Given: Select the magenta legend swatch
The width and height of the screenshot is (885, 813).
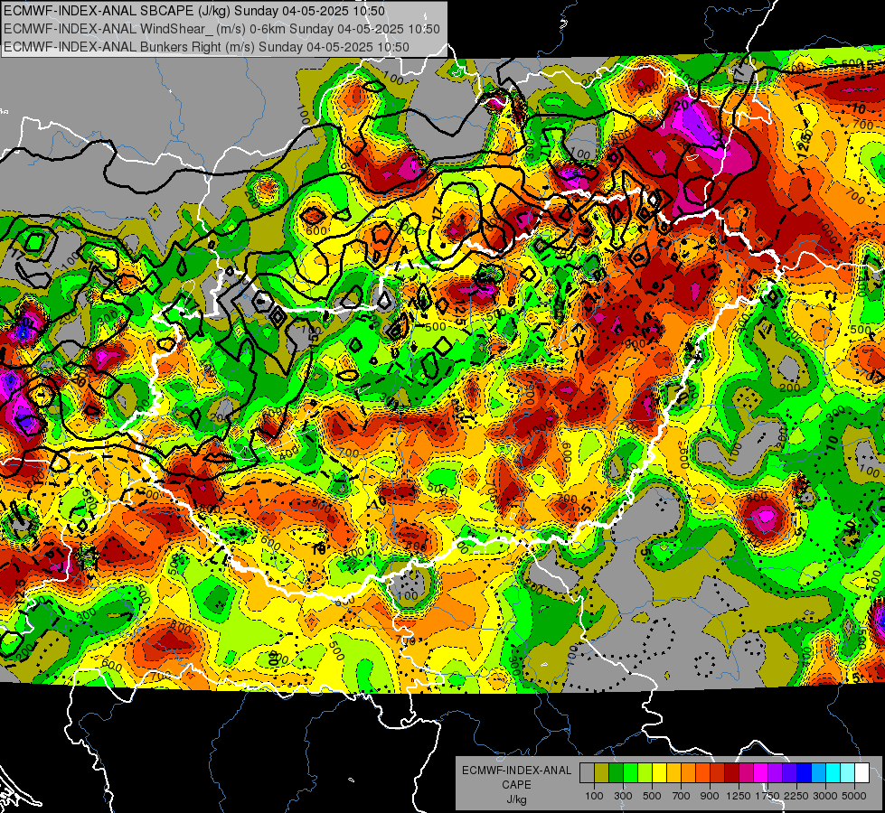Looking at the screenshot, I should click(x=761, y=772).
